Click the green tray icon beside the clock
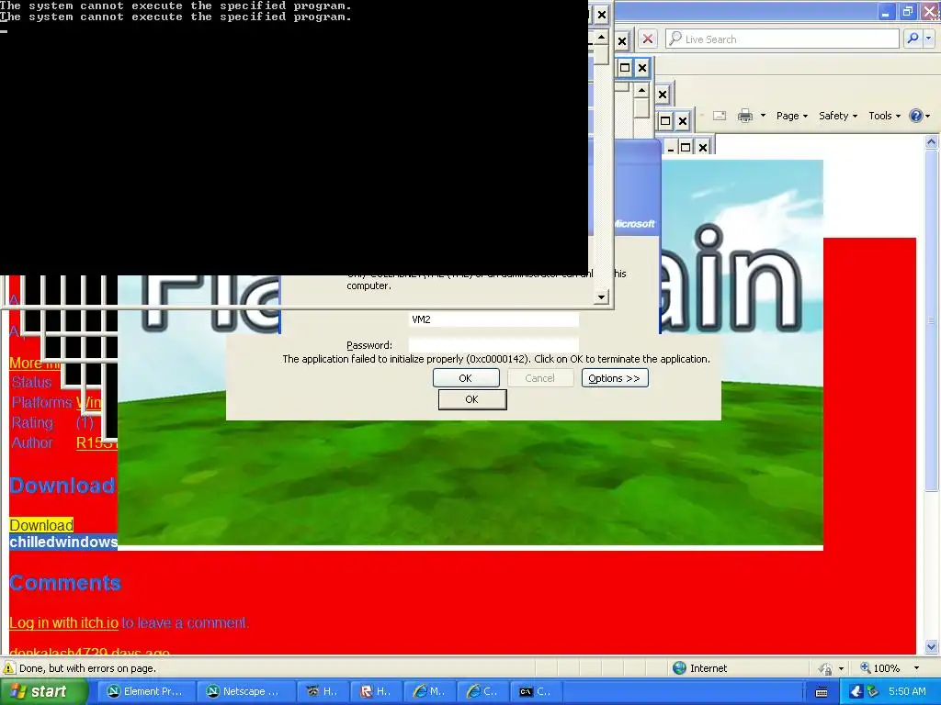The height and width of the screenshot is (705, 941). [x=873, y=691]
